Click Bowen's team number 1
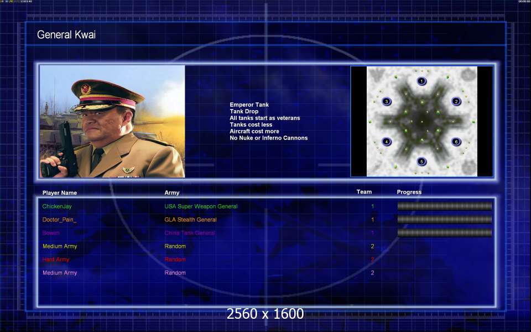 click(x=372, y=233)
